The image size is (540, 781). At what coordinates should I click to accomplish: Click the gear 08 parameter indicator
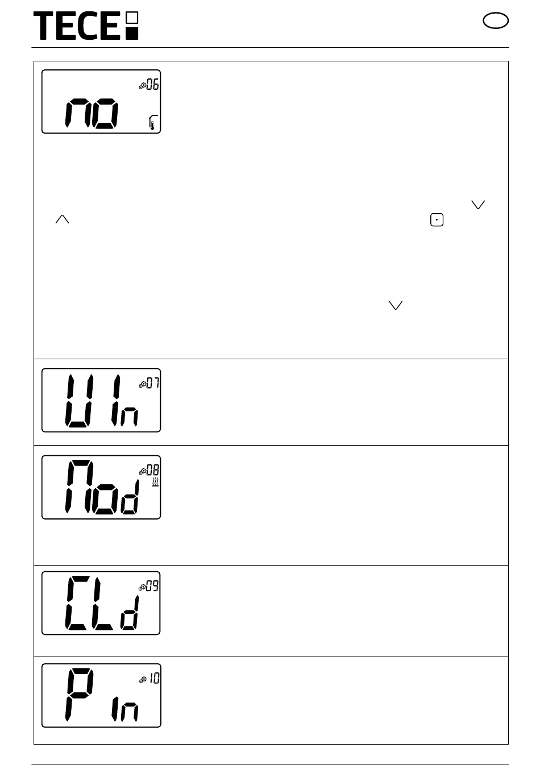pyautogui.click(x=149, y=470)
